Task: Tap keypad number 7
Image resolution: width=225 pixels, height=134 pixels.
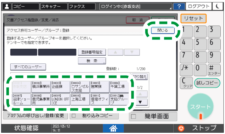Action: [x=186, y=57]
